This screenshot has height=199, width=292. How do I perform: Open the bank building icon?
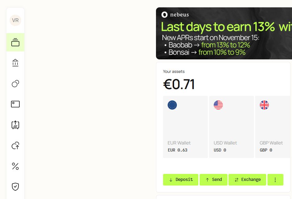(x=15, y=63)
